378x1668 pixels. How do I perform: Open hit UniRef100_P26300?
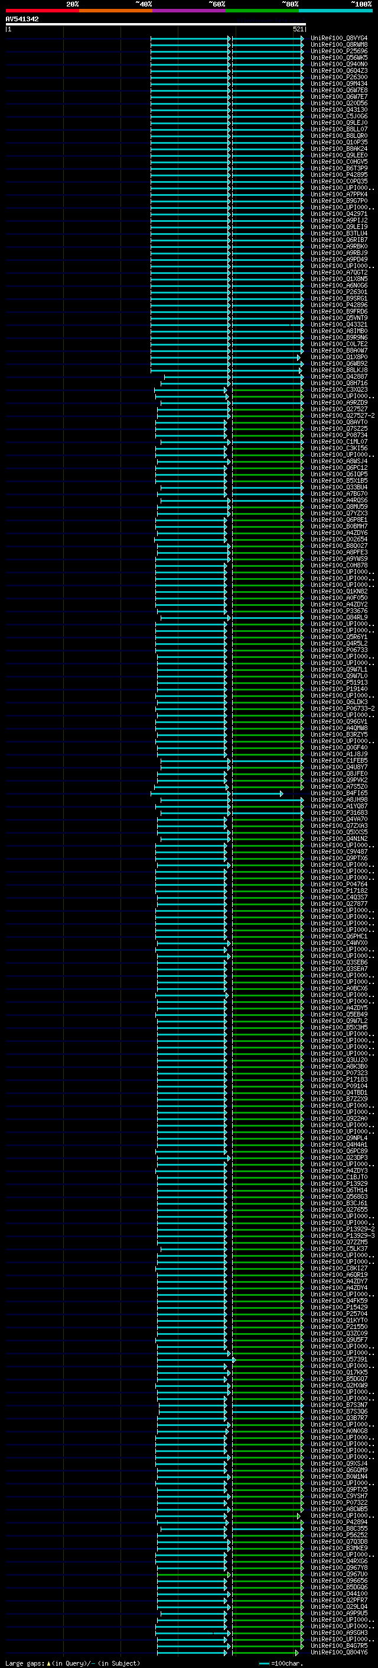[339, 77]
